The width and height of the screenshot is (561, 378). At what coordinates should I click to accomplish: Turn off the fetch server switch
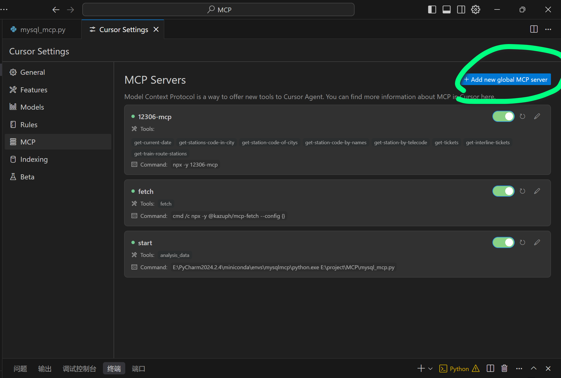[x=503, y=191]
